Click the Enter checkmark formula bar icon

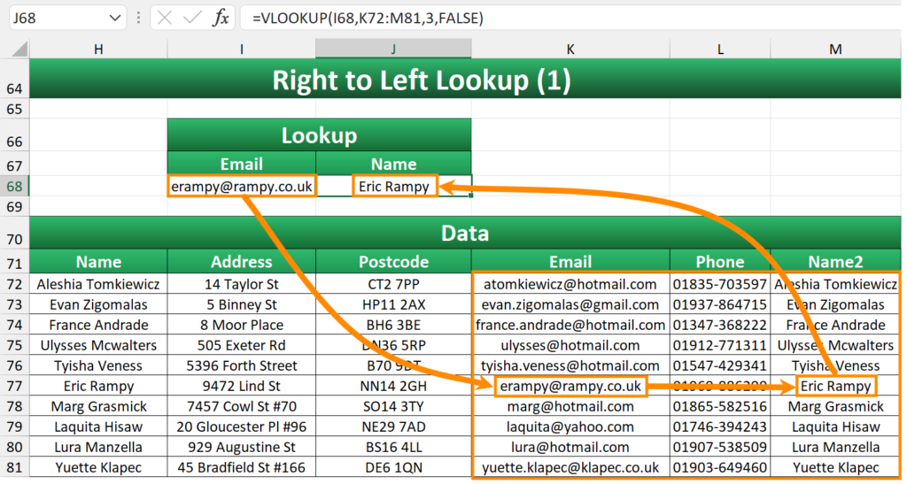click(193, 18)
